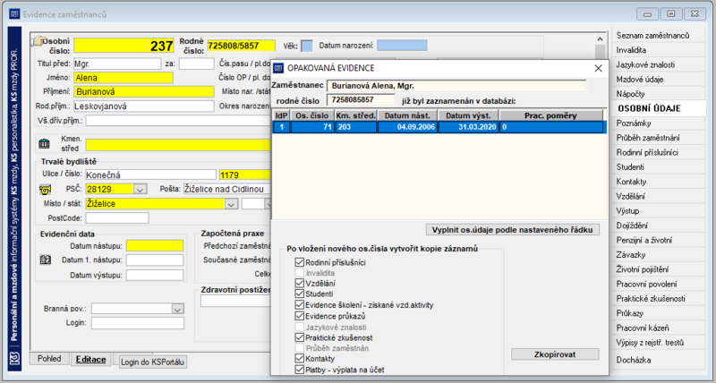The image size is (716, 383).
Task: Click the Rodné číslo field 725808/5857
Action: (x=241, y=46)
